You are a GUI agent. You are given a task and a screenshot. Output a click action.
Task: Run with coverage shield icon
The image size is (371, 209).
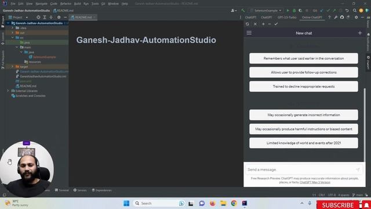(x=300, y=10)
